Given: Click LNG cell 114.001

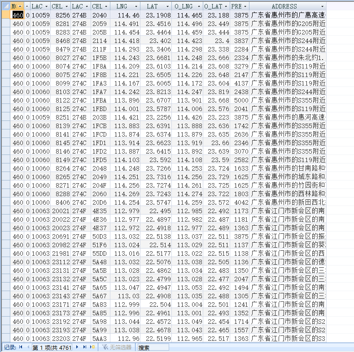Looking at the screenshot, I should 125,109.
